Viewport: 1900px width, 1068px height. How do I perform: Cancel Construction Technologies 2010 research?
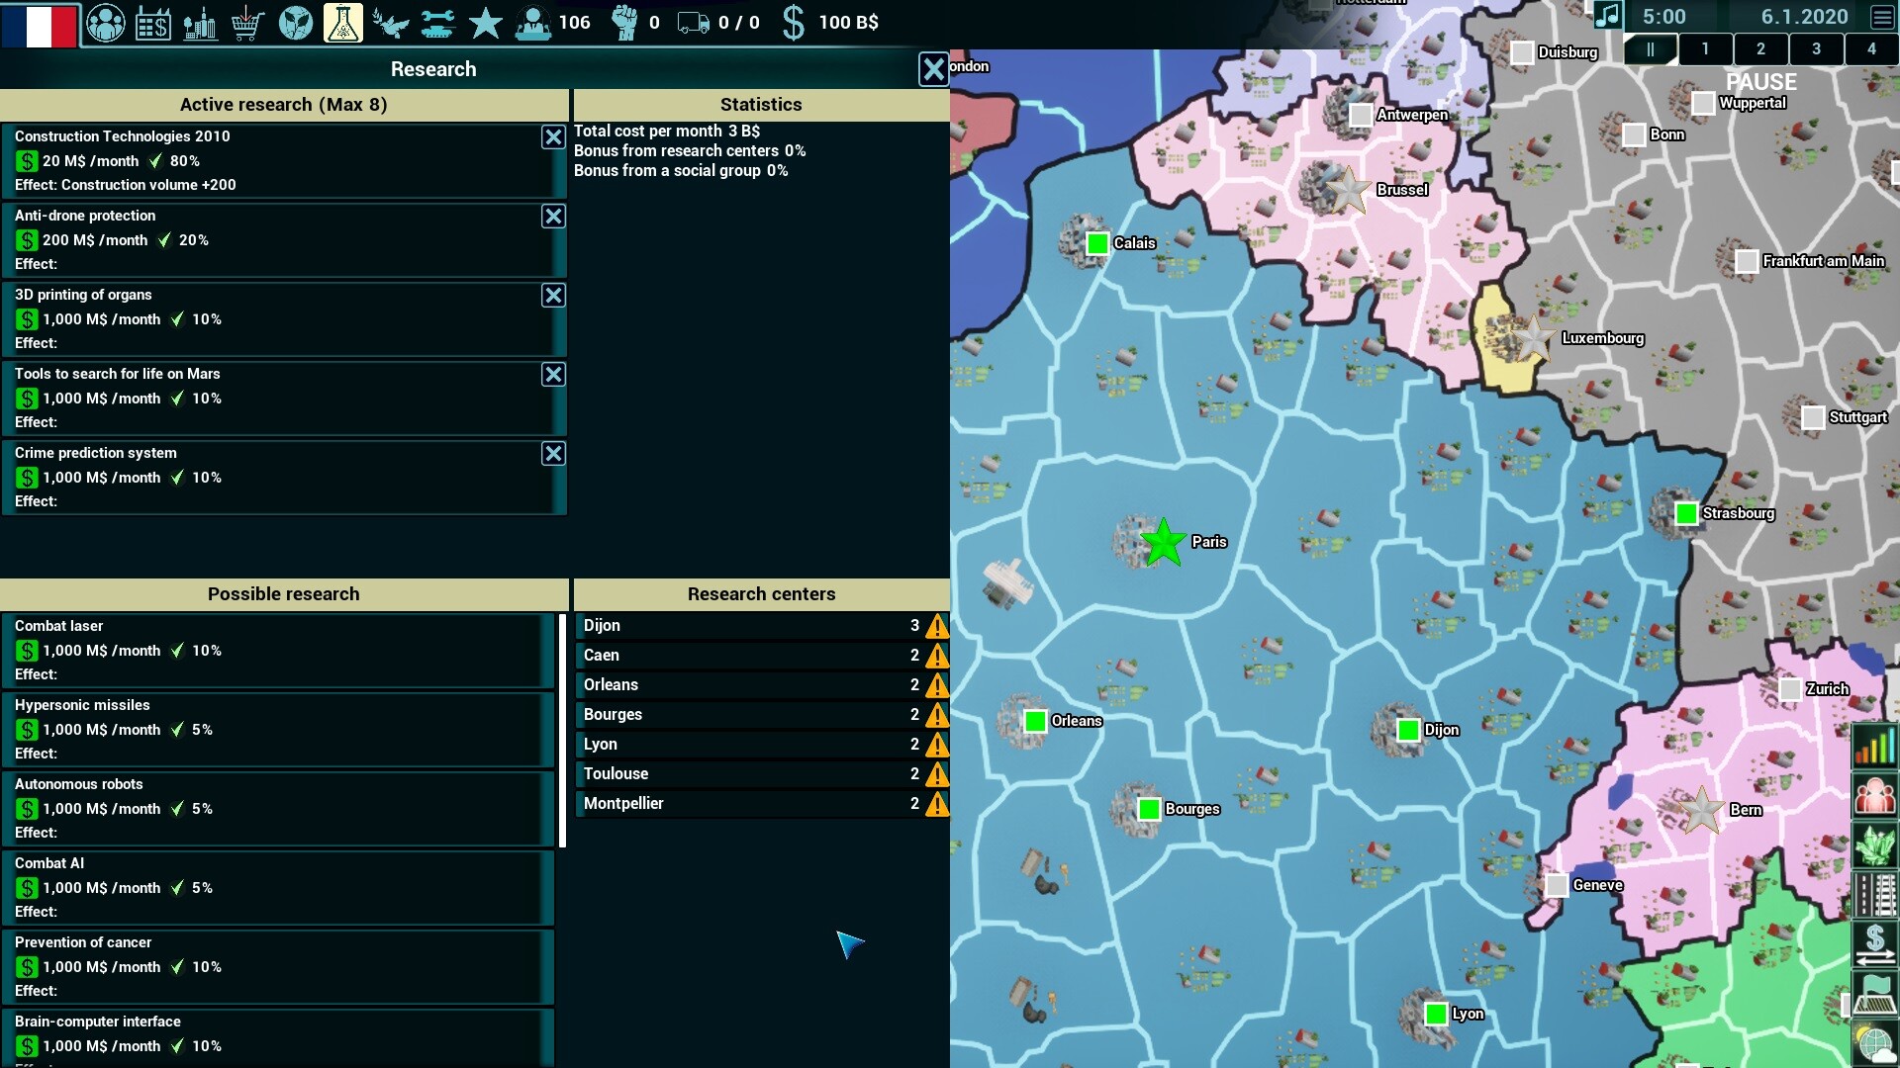click(x=553, y=137)
